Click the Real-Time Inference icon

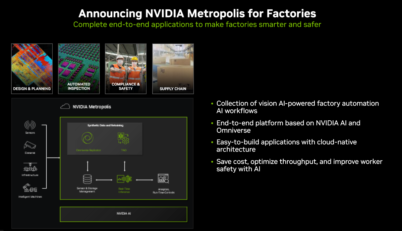click(x=124, y=179)
